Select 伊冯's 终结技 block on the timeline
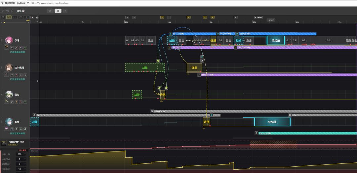357x173 pixels. [x=276, y=41]
